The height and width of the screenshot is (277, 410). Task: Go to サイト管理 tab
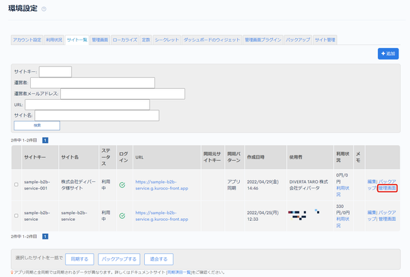point(325,40)
